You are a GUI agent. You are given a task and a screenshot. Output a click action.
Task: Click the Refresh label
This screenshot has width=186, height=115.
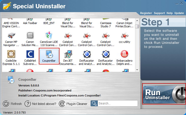[x=16, y=104]
